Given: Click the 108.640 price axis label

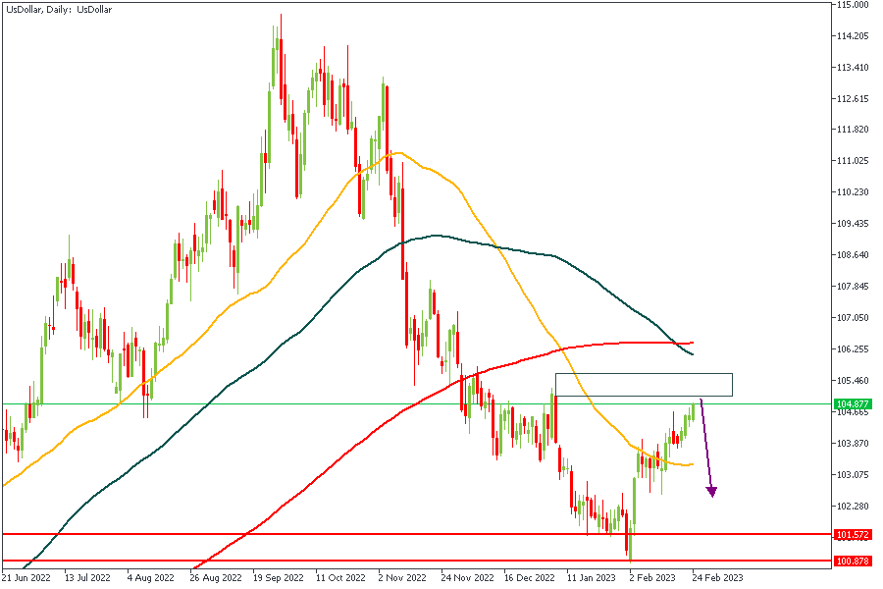Looking at the screenshot, I should point(853,255).
